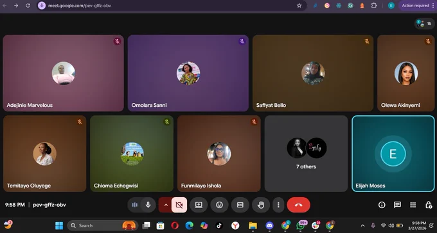437x233 pixels.
Task: Open the weather widget in the taskbar
Action: point(8,225)
